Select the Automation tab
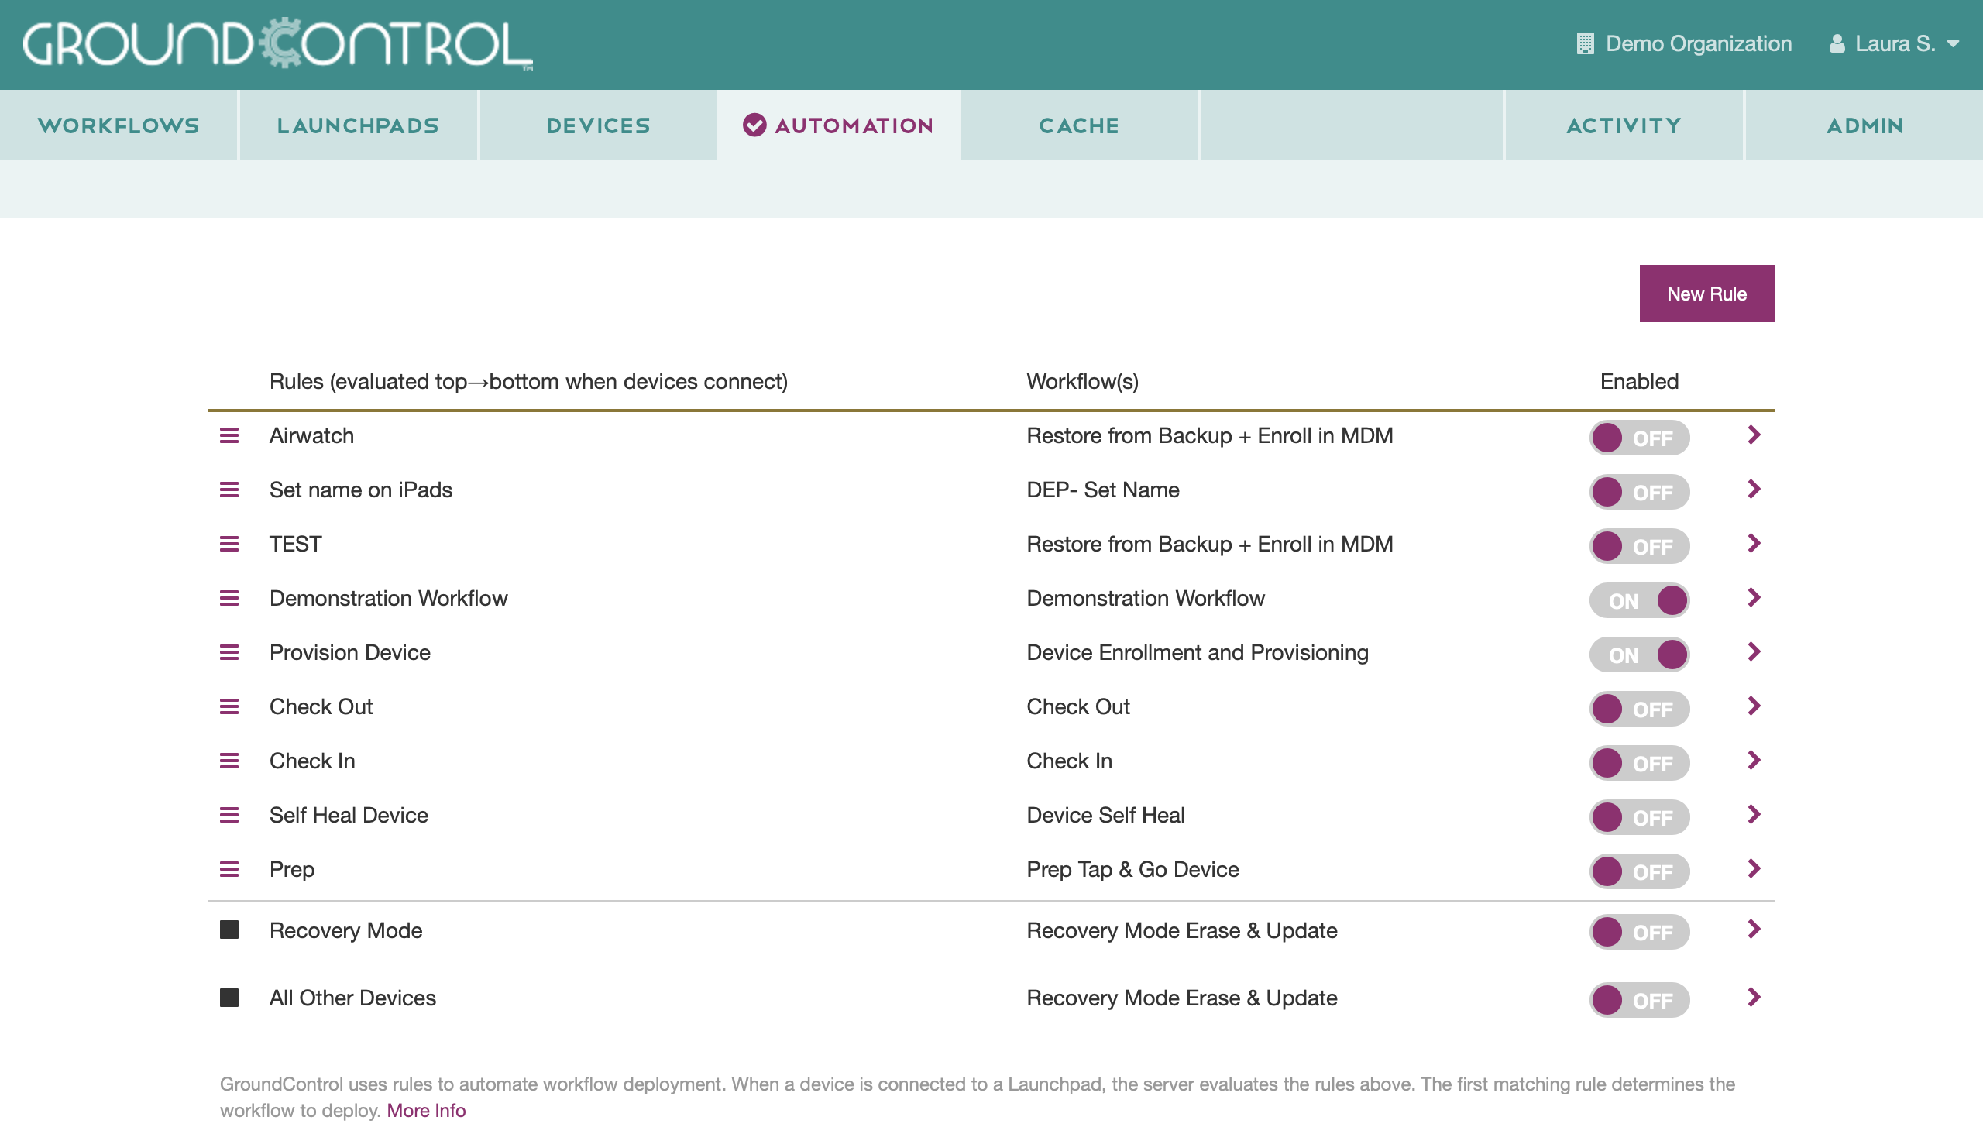This screenshot has height=1134, width=1983. pos(839,125)
